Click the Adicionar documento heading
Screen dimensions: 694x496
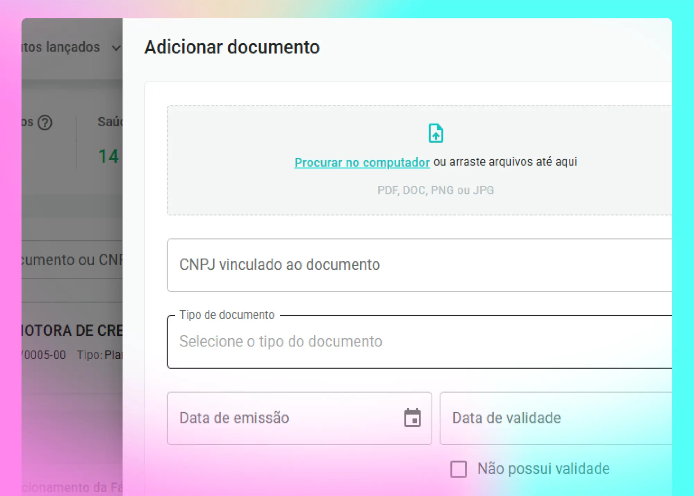(x=232, y=47)
